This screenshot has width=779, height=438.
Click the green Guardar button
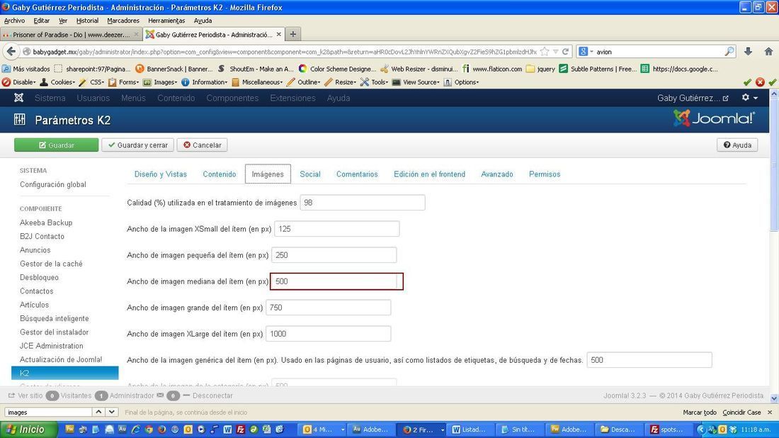[56, 145]
